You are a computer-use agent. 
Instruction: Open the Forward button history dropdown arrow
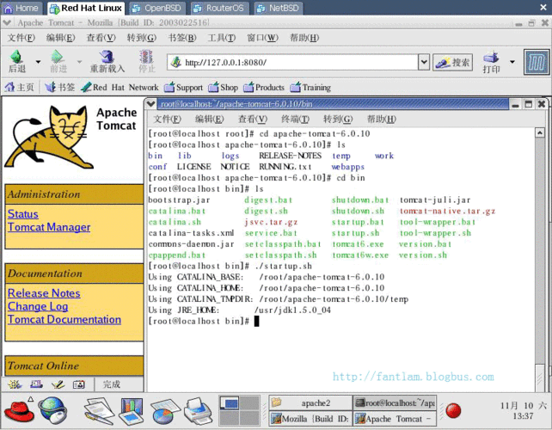click(x=79, y=62)
